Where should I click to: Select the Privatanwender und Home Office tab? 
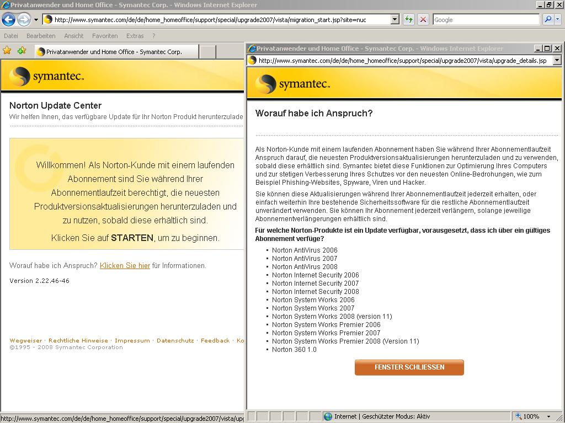pyautogui.click(x=116, y=51)
